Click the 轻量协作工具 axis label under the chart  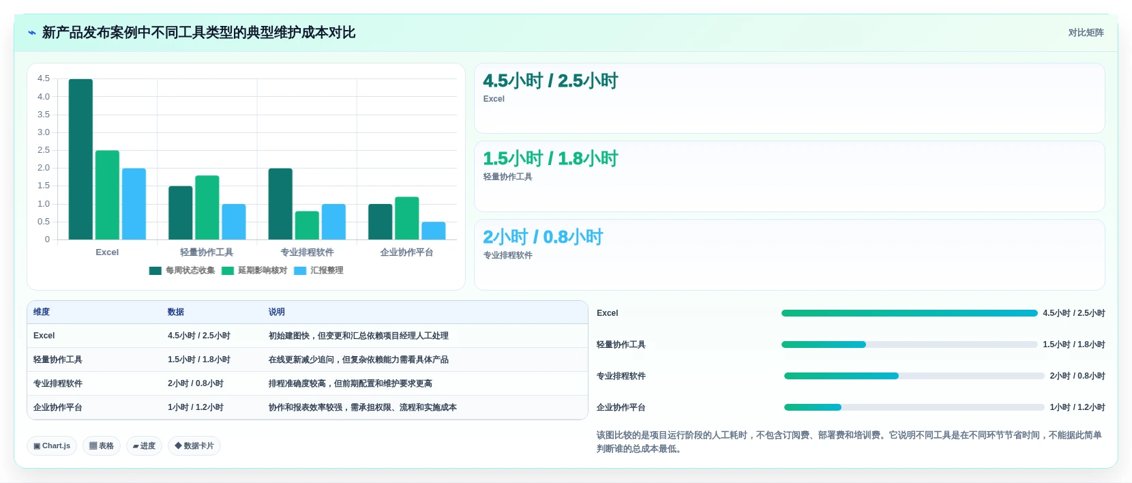pos(207,252)
